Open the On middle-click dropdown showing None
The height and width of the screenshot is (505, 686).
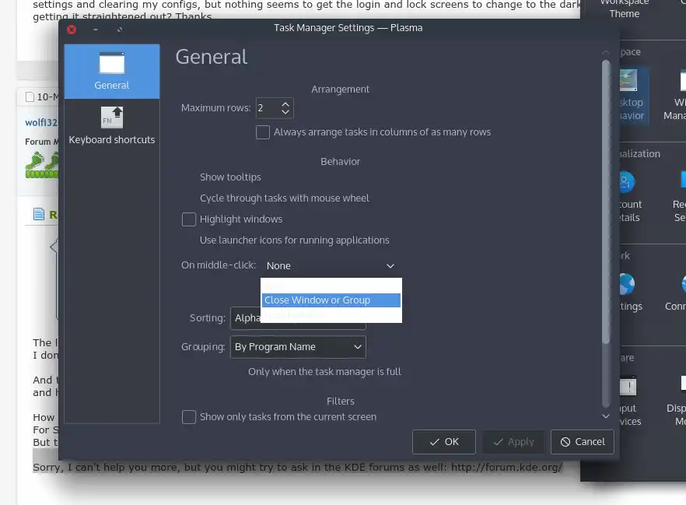(x=331, y=265)
